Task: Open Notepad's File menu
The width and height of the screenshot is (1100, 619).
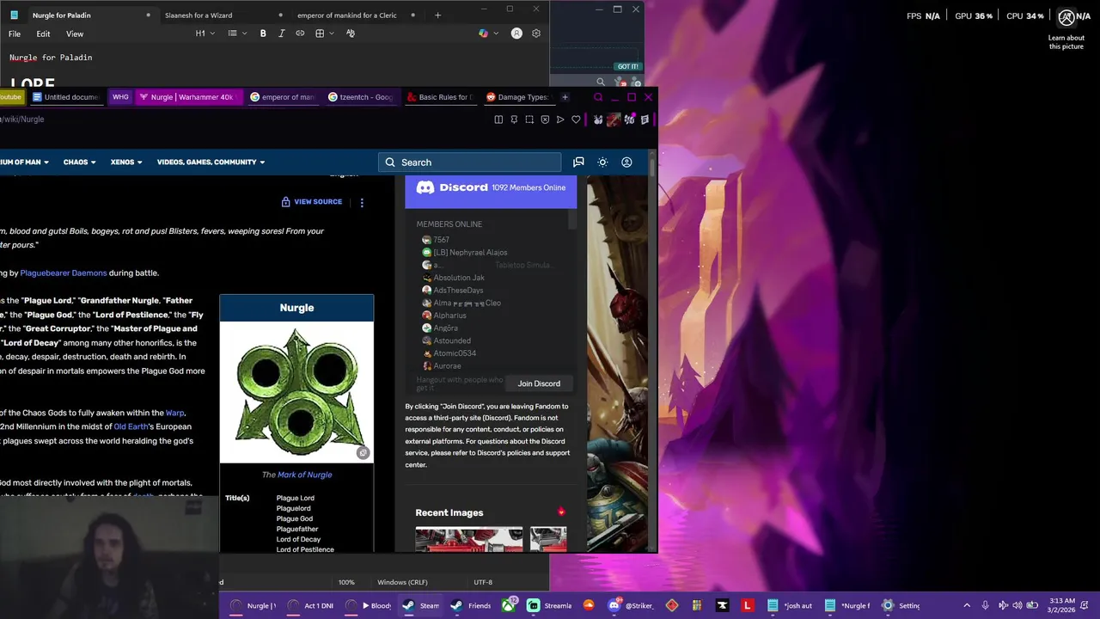Action: pos(15,34)
